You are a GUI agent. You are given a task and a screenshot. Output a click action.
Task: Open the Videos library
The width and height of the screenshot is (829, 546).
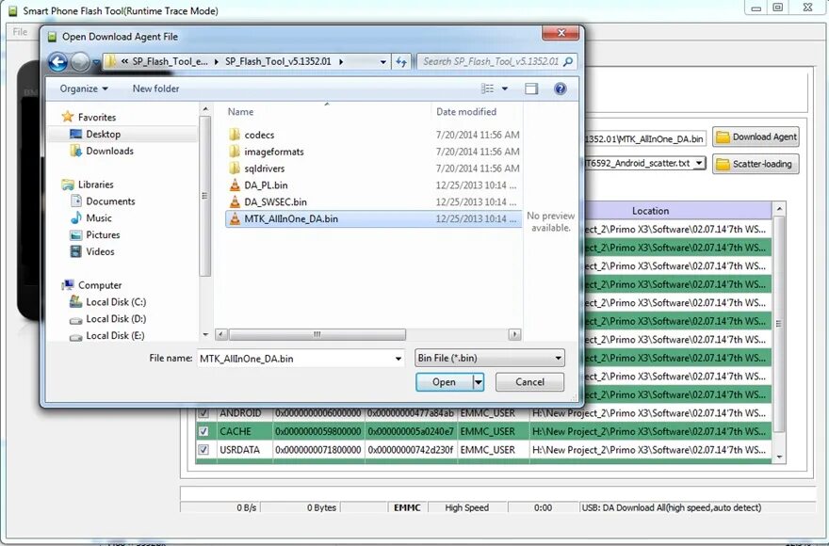point(100,252)
